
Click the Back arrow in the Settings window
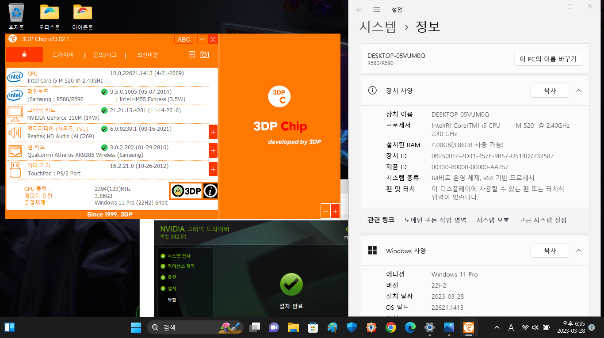click(x=359, y=9)
